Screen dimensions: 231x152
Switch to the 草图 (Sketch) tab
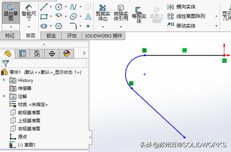30,36
